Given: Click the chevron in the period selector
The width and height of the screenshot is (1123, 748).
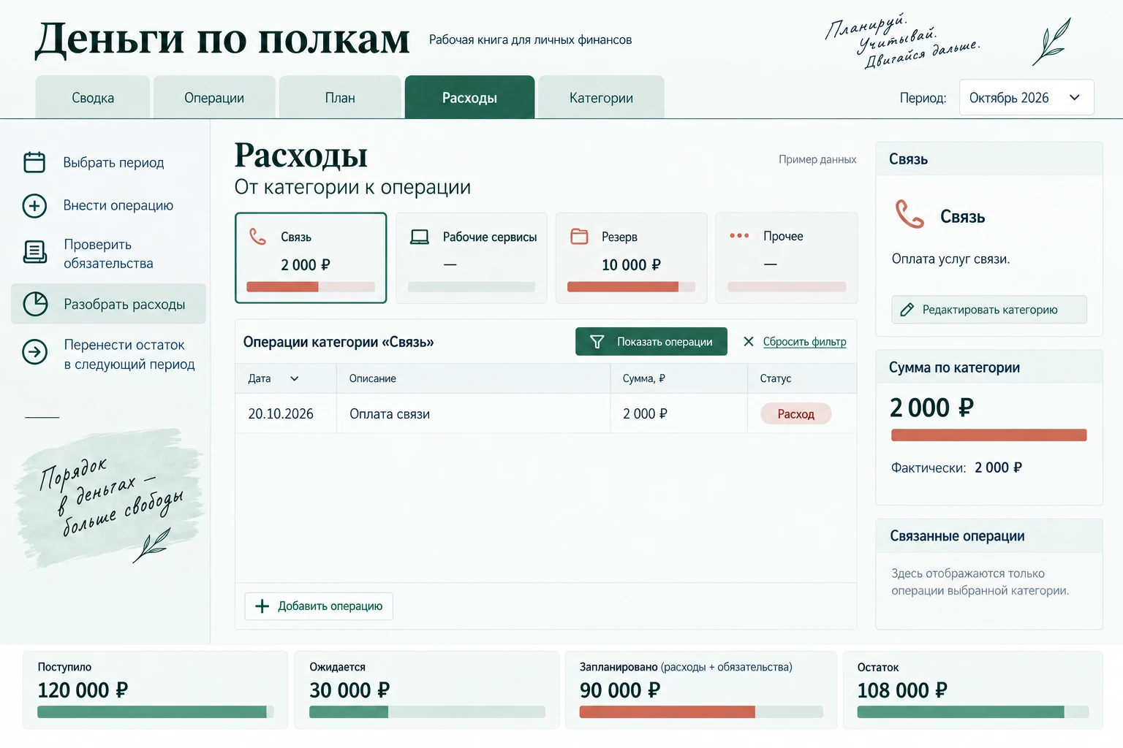Looking at the screenshot, I should [1074, 98].
